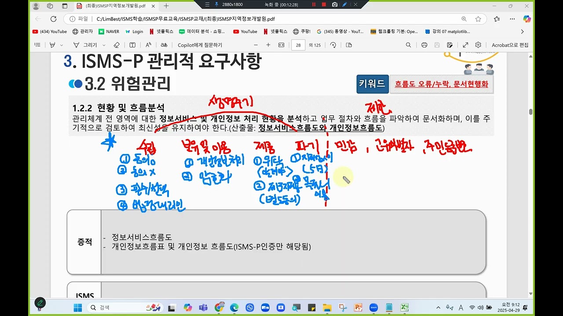Switch the PDF page view layout

pyautogui.click(x=349, y=45)
